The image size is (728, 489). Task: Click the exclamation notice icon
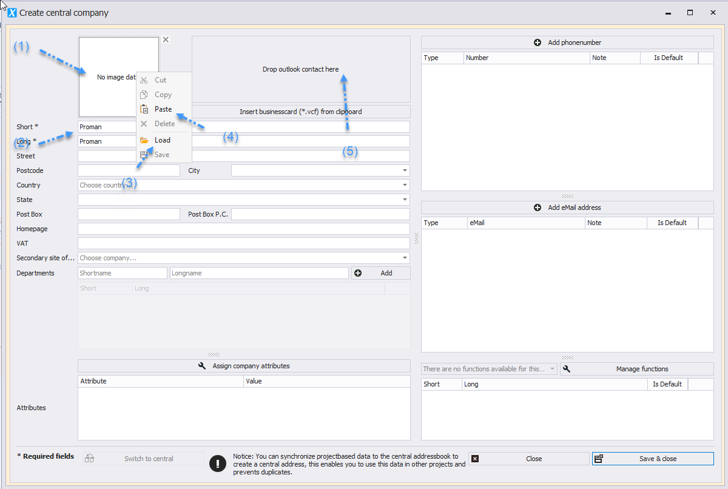[x=218, y=464]
